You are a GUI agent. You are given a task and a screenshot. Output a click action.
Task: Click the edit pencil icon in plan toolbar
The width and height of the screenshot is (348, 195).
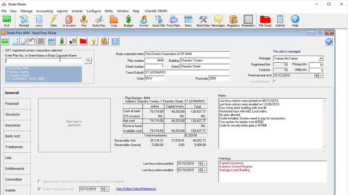point(24,41)
